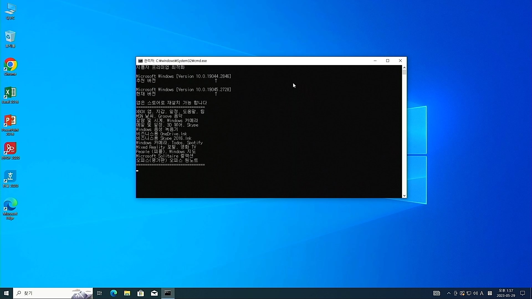Open the Windows Start menu
532x299 pixels.
pos(6,293)
